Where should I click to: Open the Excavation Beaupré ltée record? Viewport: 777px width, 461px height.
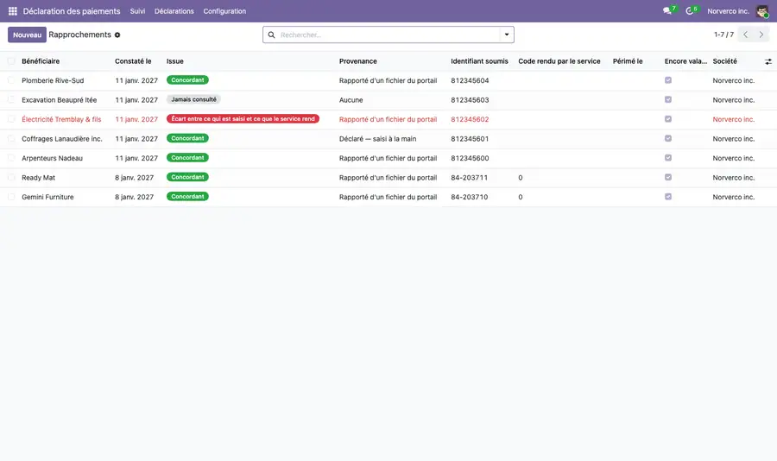[x=59, y=99]
